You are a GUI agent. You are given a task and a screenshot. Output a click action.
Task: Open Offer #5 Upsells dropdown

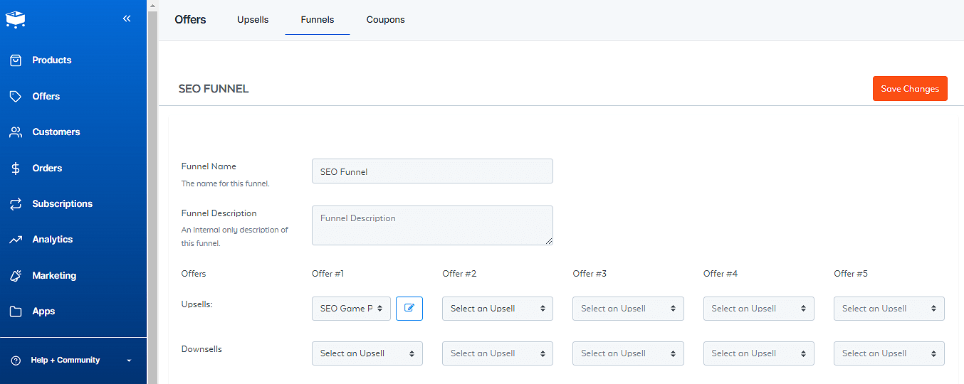point(889,309)
